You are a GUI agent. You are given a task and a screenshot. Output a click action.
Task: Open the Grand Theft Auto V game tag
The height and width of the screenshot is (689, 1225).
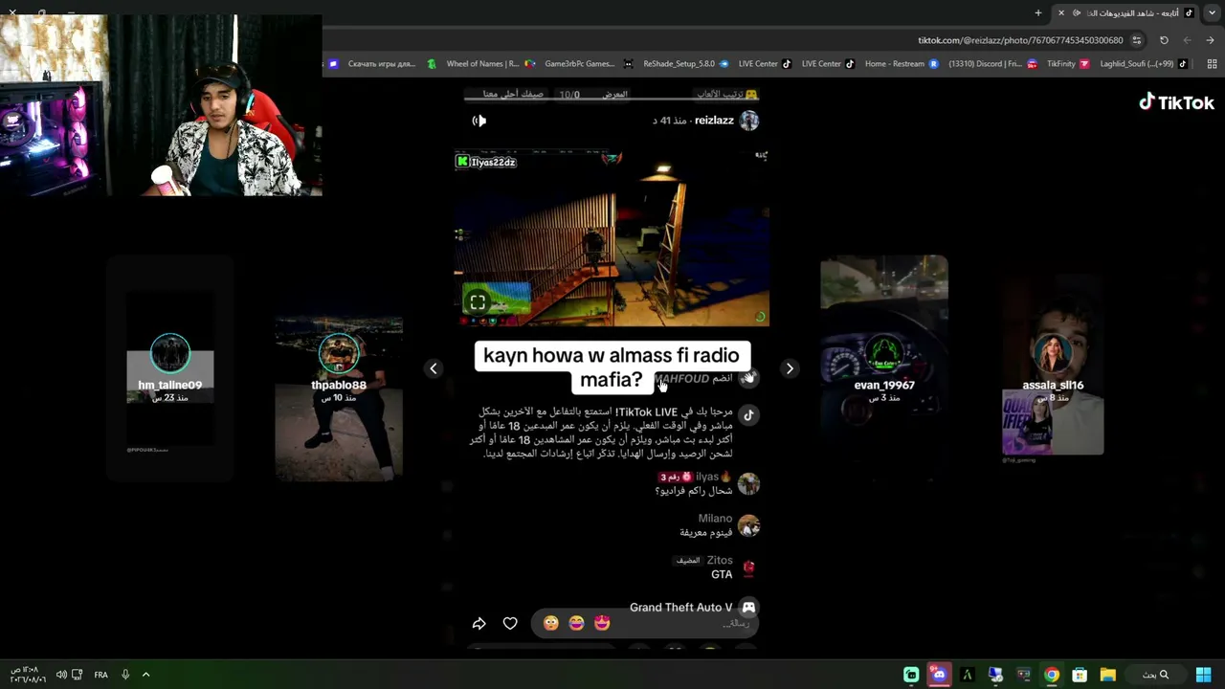coord(680,608)
